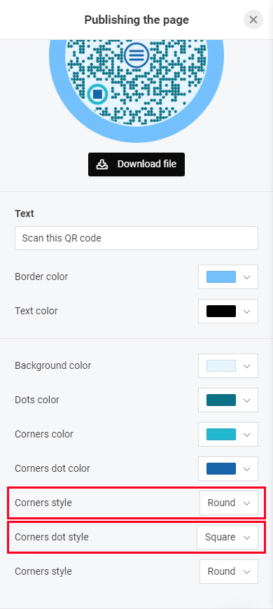Open the Background color swatch
273x609 pixels.
(221, 366)
